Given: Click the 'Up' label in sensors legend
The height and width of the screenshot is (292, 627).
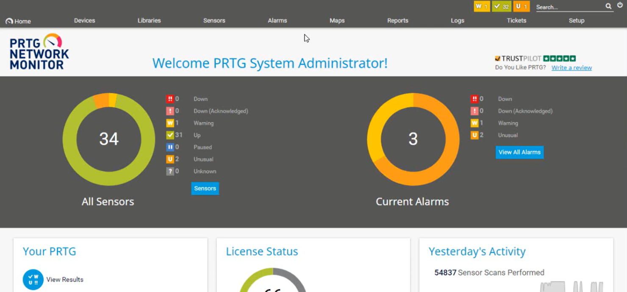Looking at the screenshot, I should pos(197,135).
